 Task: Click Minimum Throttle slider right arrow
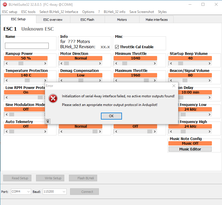click(x=155, y=63)
